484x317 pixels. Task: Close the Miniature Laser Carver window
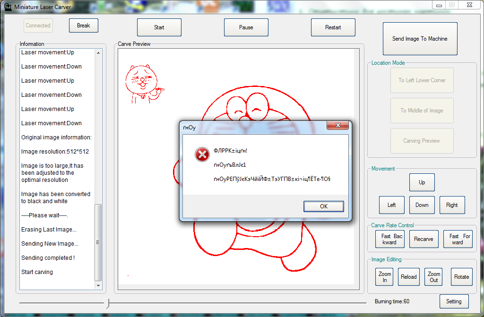click(x=469, y=5)
